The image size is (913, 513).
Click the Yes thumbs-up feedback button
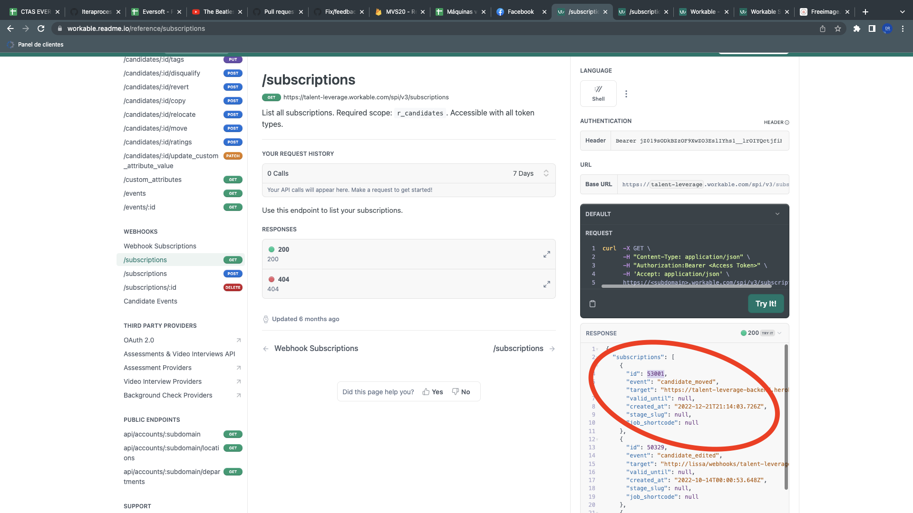click(x=433, y=392)
